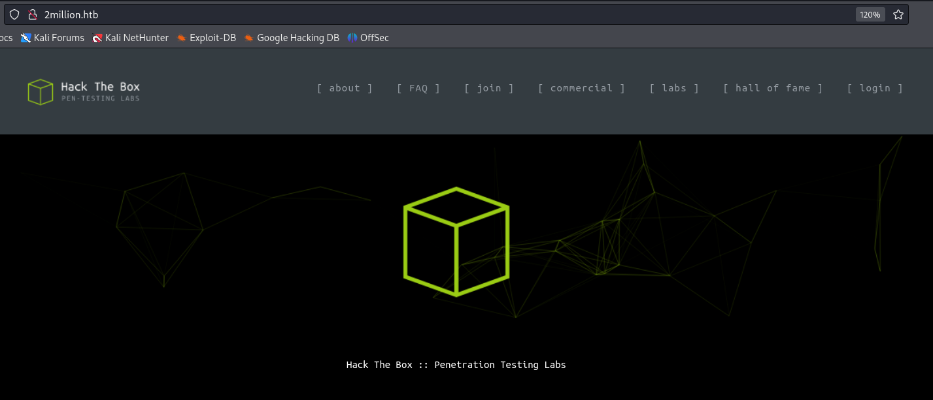Open the FAQ menu item

[x=418, y=88]
